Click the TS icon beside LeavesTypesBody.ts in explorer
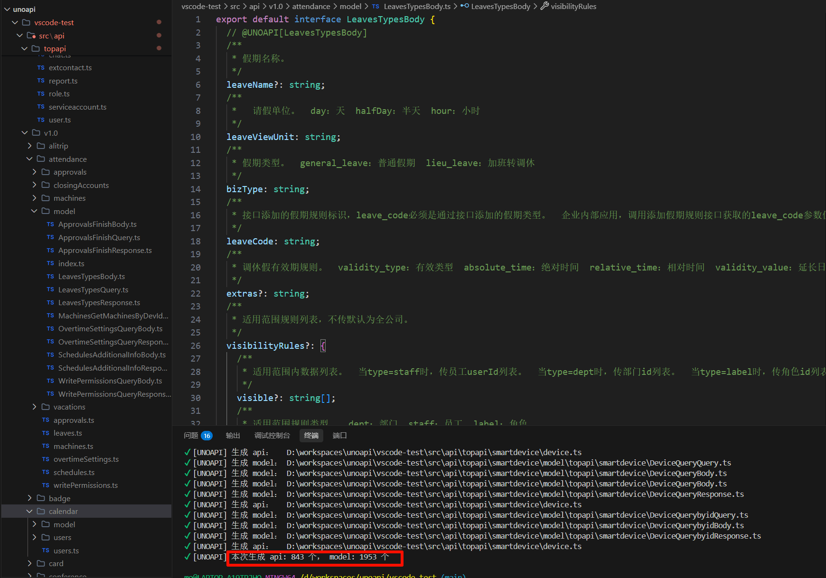Image resolution: width=826 pixels, height=578 pixels. (50, 277)
